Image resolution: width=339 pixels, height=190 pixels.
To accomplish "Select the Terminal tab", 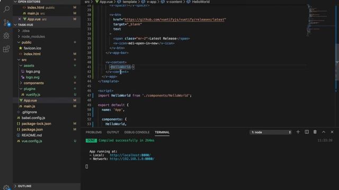I will pos(162,132).
